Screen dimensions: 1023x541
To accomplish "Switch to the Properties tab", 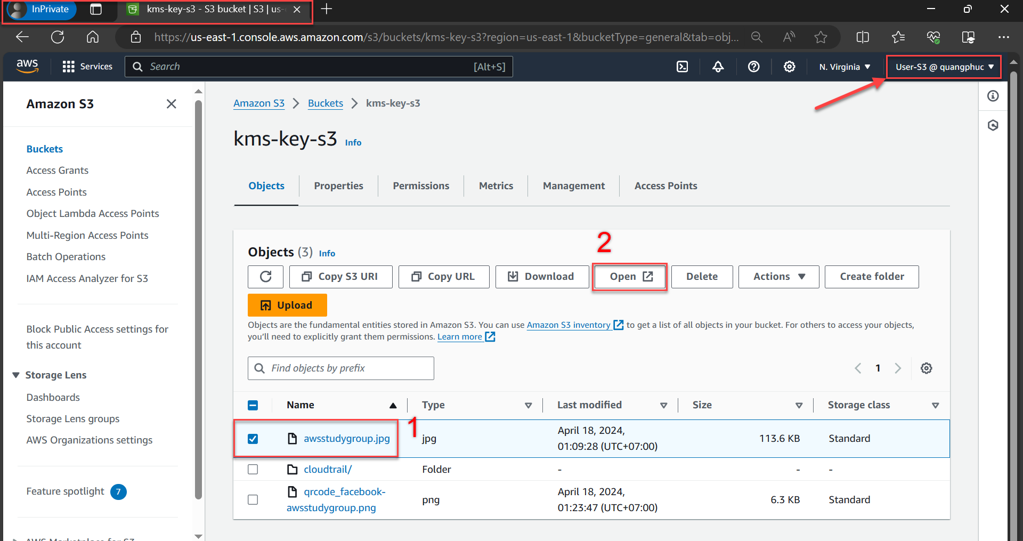I will (x=338, y=186).
